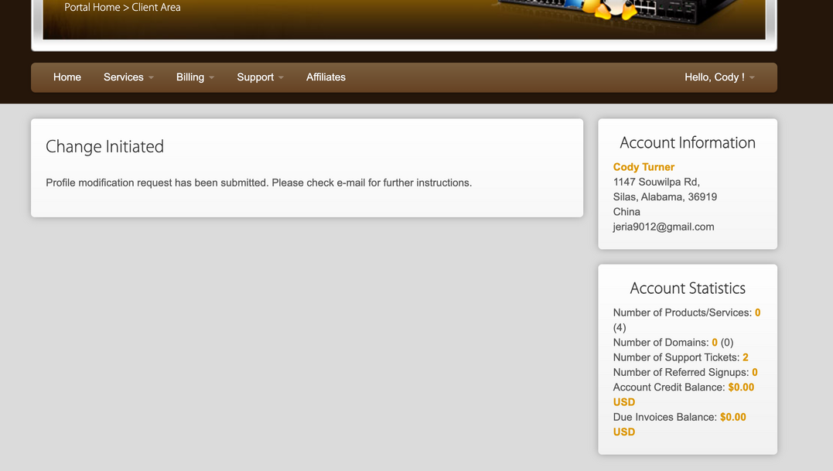Image resolution: width=833 pixels, height=471 pixels.
Task: Open the Number of Products/Services count
Action: click(x=757, y=312)
